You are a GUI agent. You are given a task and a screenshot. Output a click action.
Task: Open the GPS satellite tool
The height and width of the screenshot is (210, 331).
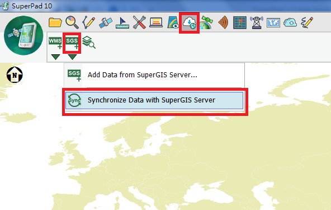coord(105,22)
